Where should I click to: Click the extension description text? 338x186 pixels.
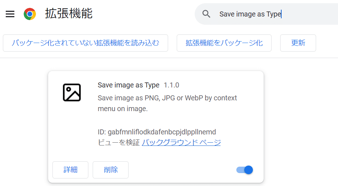(x=167, y=103)
